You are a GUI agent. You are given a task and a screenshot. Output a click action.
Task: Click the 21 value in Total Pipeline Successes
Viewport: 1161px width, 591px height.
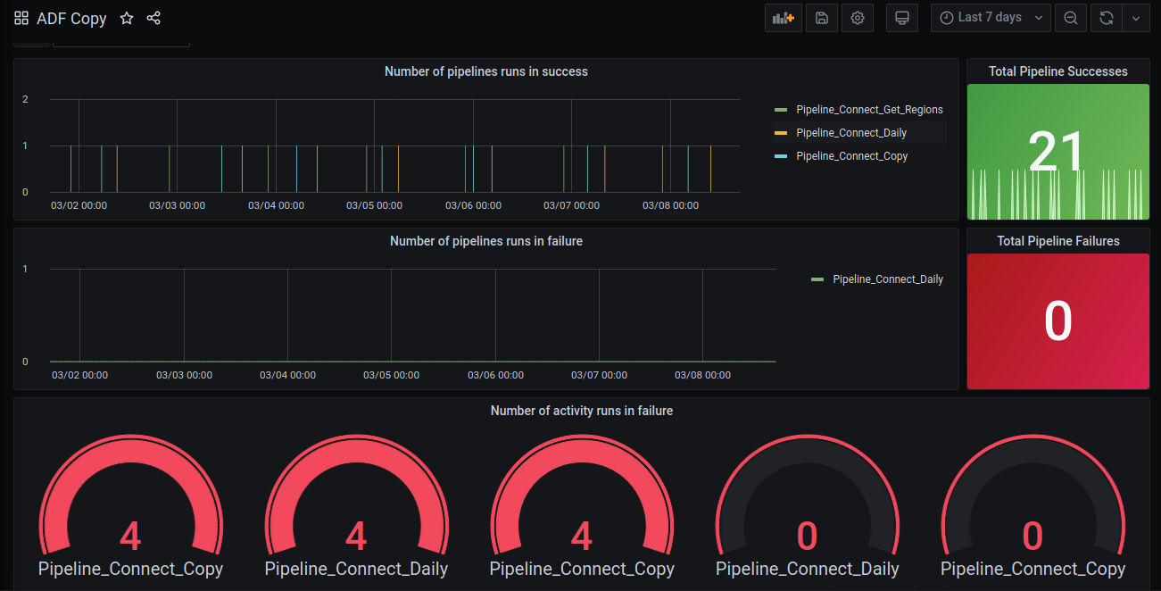(1057, 152)
